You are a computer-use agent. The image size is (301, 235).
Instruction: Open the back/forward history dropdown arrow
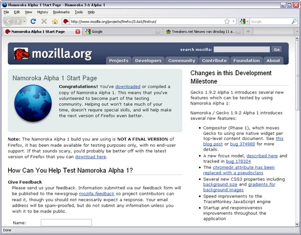[x=24, y=21]
